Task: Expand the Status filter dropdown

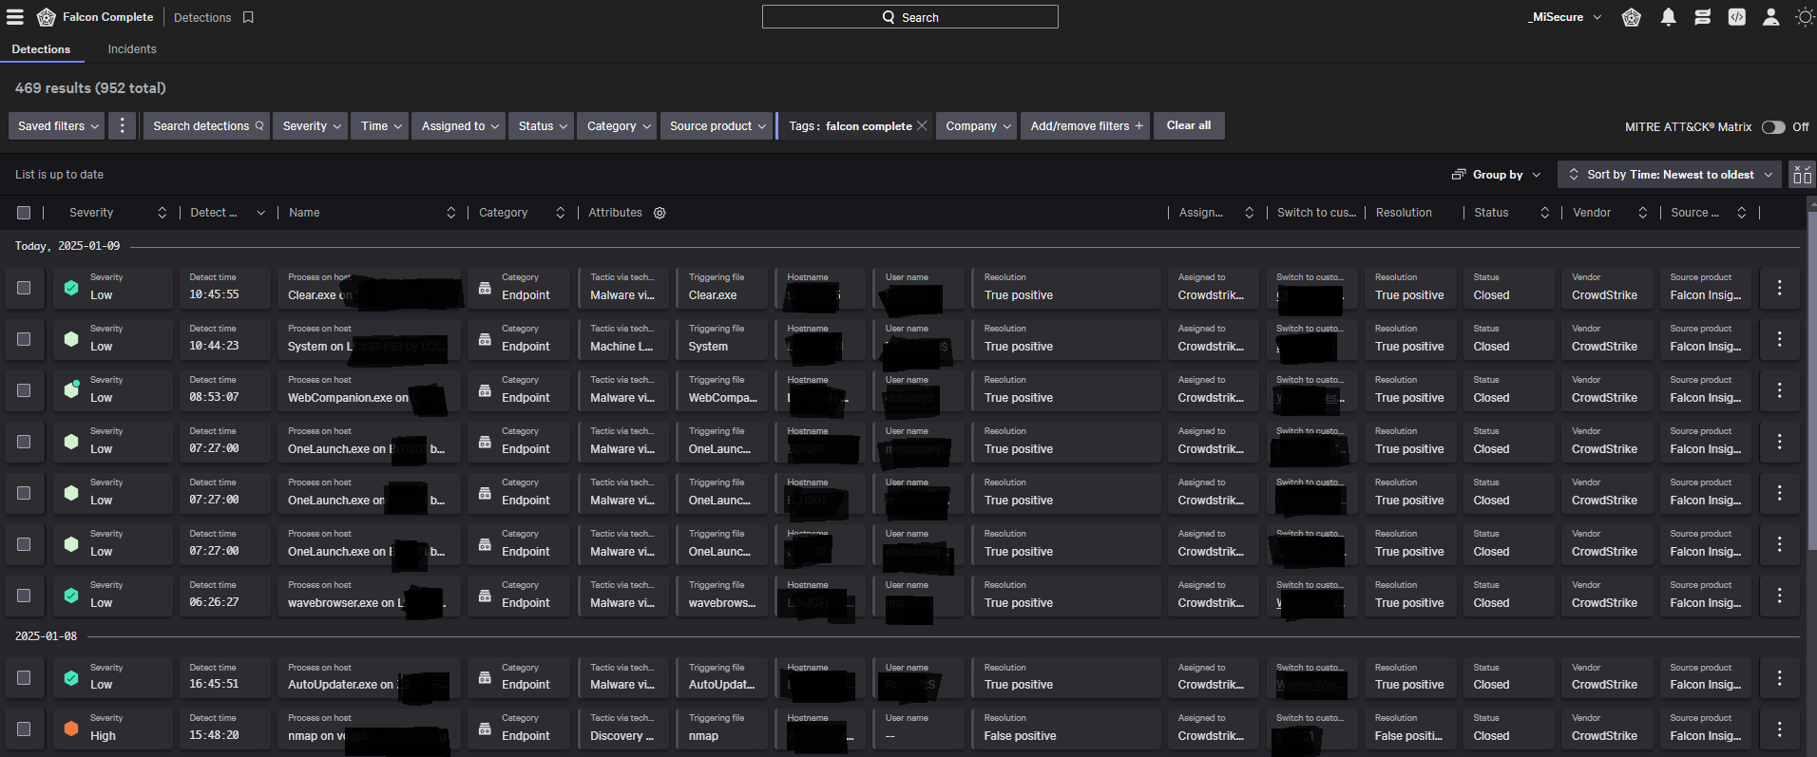Action: coord(541,125)
